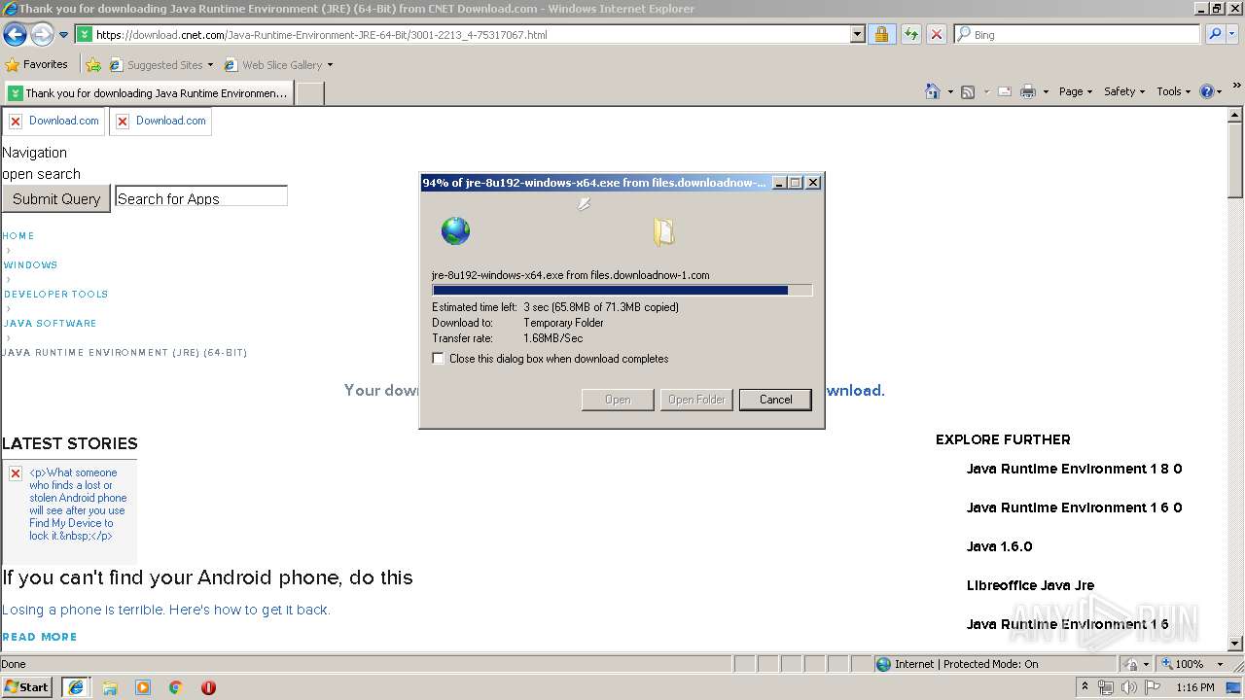This screenshot has width=1245, height=700.
Task: Click the READ MORE link
Action: click(x=40, y=637)
